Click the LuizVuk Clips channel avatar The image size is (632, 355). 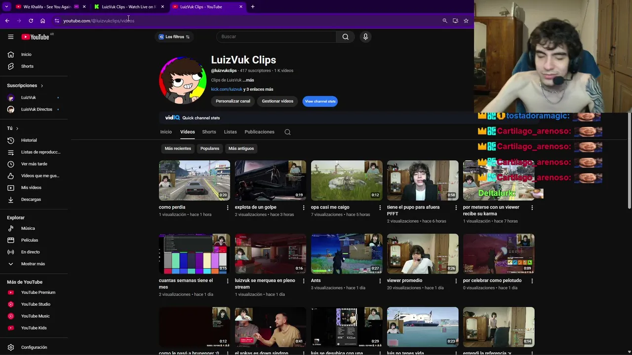[x=183, y=80]
